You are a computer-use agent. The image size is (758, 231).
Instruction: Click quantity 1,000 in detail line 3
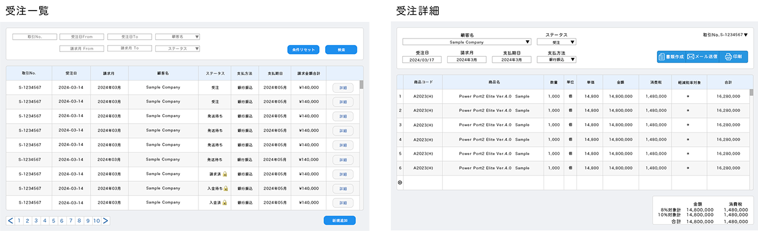click(x=554, y=125)
